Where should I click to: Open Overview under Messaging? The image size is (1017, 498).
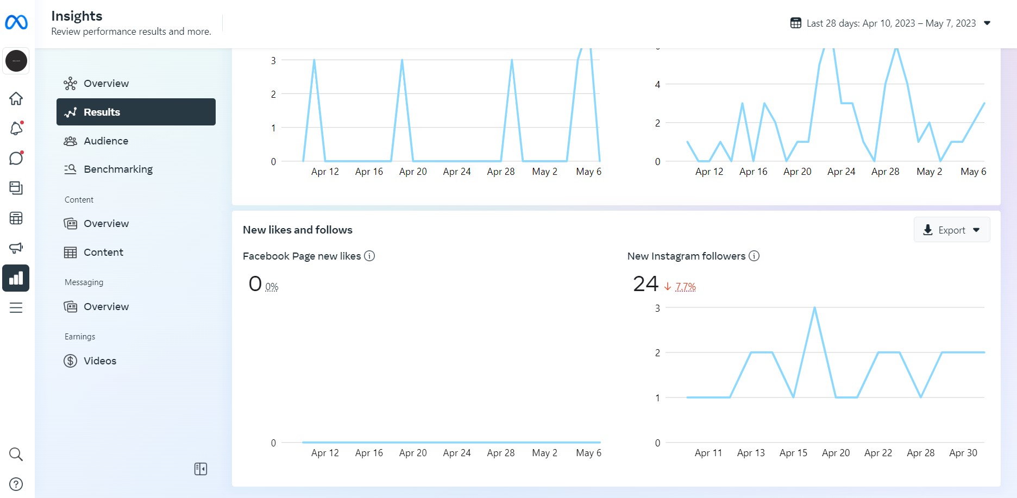[x=106, y=306]
